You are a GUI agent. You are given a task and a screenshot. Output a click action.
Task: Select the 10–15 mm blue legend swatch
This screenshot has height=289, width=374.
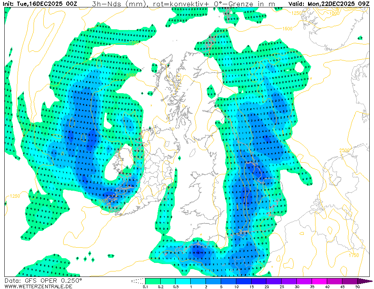(x=244, y=281)
